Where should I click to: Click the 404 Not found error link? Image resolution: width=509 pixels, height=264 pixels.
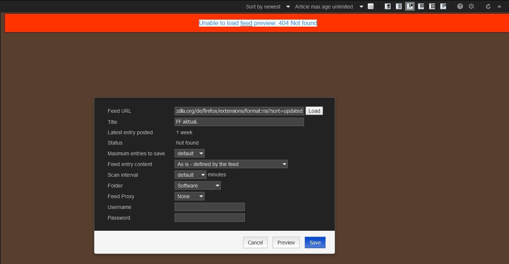(x=258, y=23)
